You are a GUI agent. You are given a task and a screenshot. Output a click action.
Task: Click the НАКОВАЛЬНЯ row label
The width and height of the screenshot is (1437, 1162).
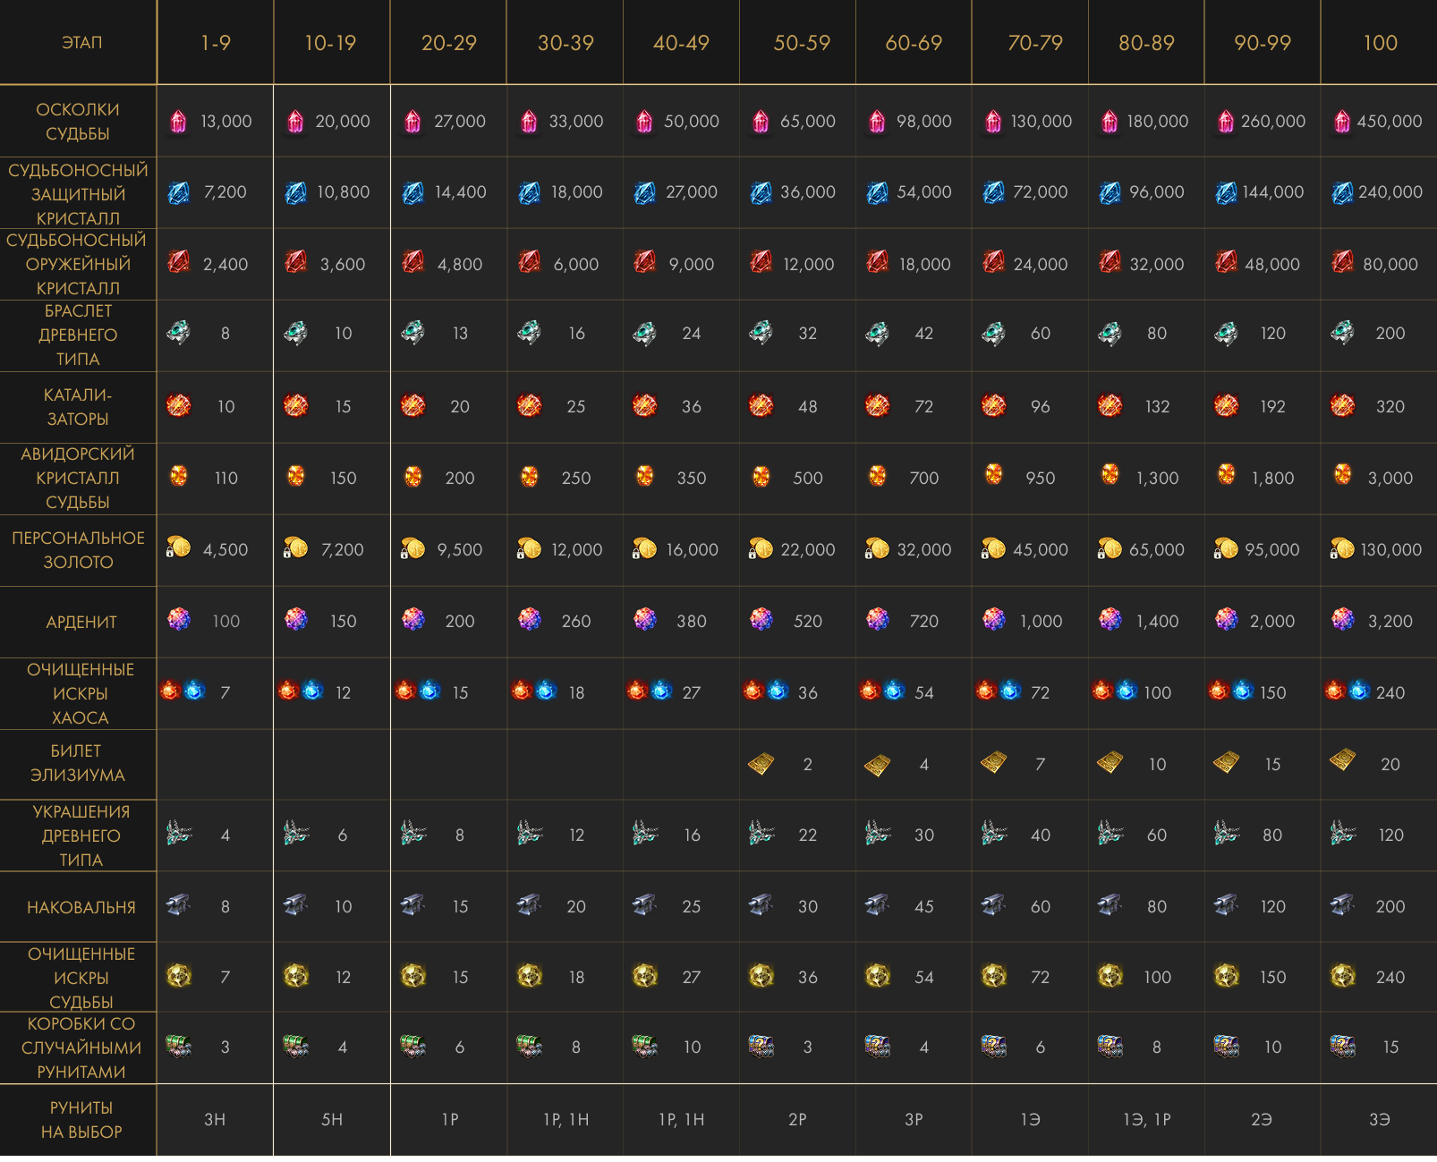tap(81, 907)
